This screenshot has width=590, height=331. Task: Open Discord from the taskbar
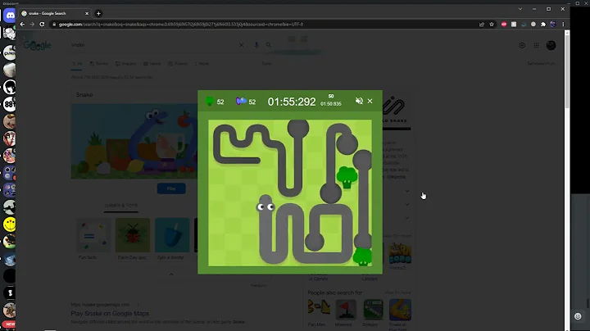(x=10, y=16)
